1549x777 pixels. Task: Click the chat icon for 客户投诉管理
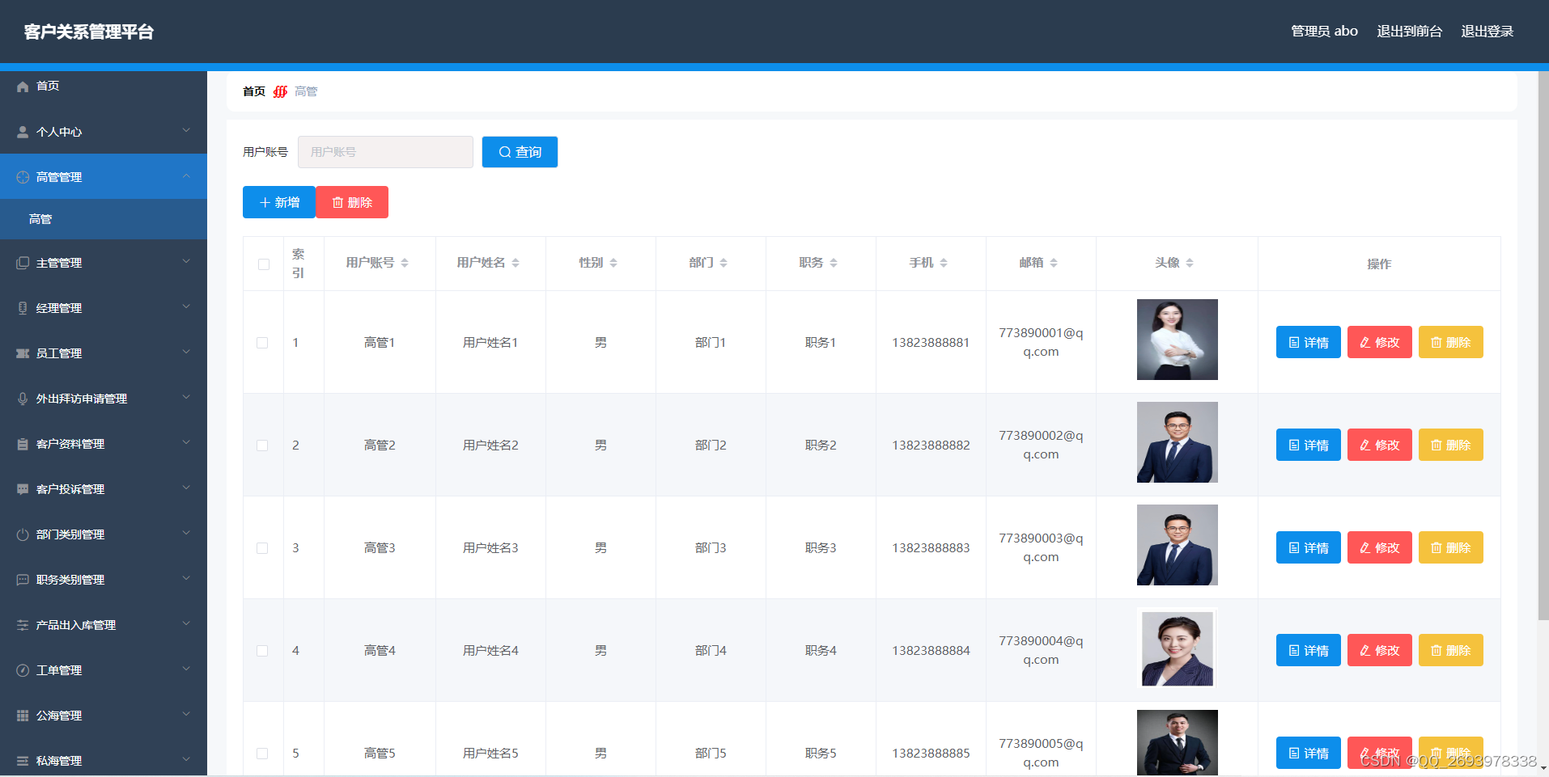click(x=23, y=489)
